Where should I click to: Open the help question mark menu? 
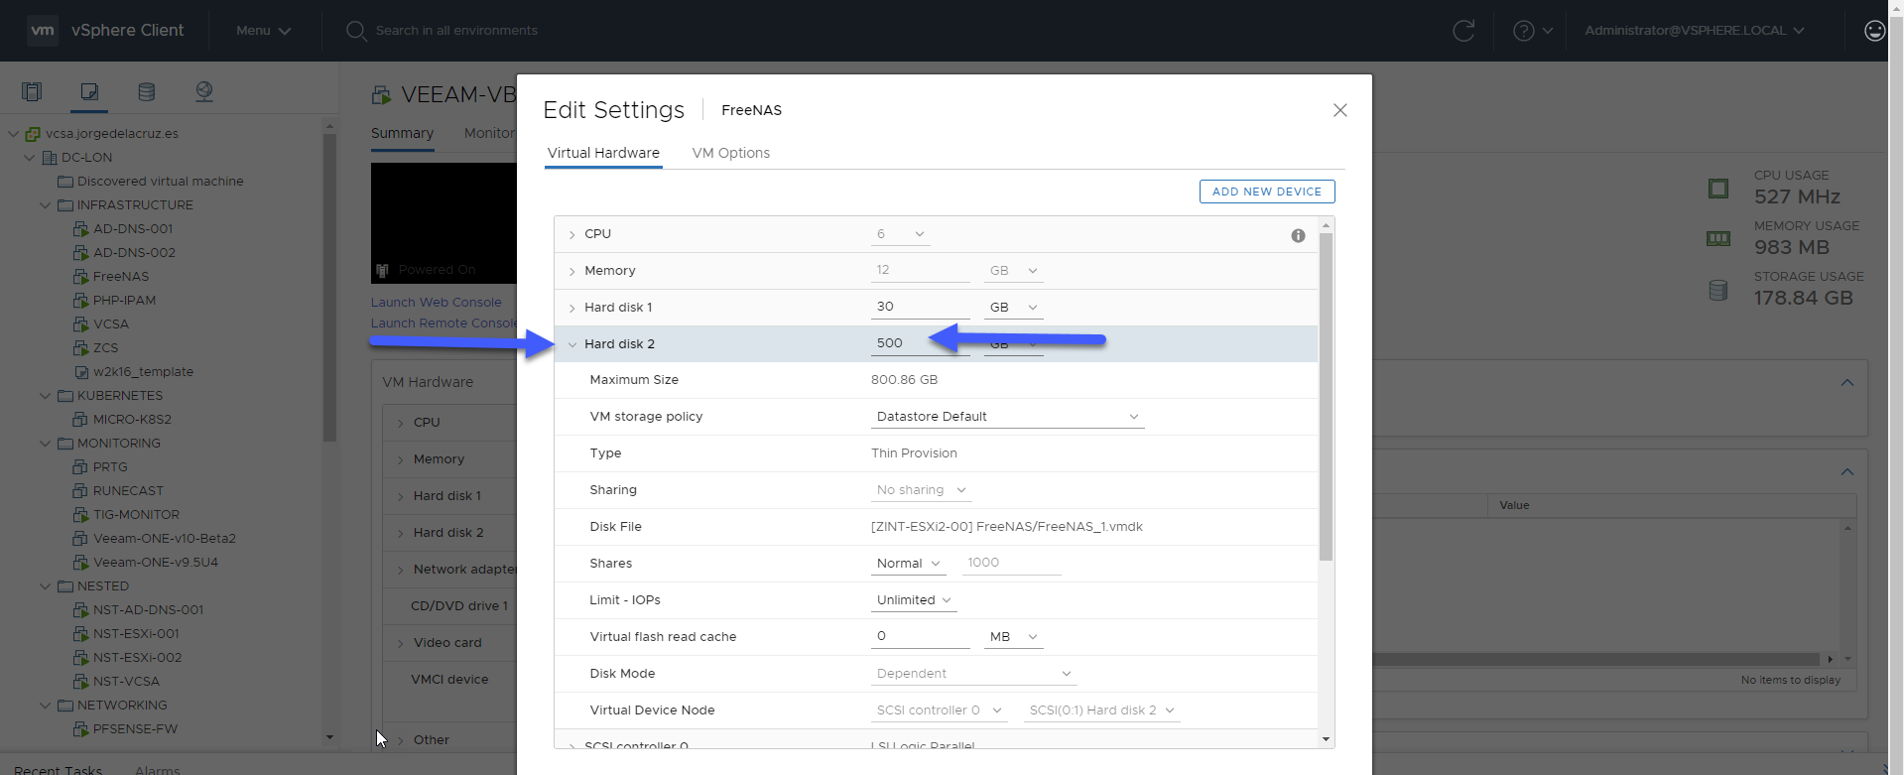tap(1533, 31)
